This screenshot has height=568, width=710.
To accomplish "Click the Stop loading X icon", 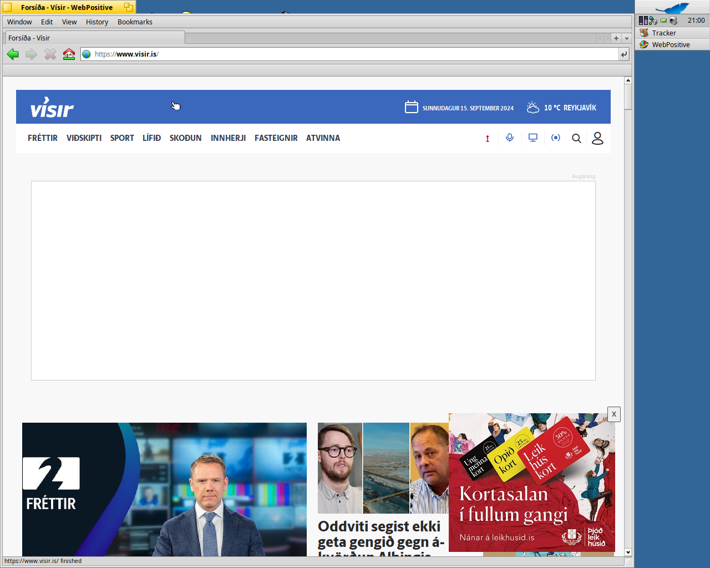I will pyautogui.click(x=50, y=54).
